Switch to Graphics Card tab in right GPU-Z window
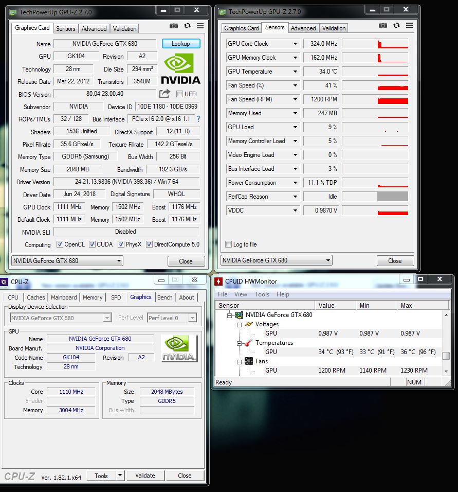 tap(242, 28)
